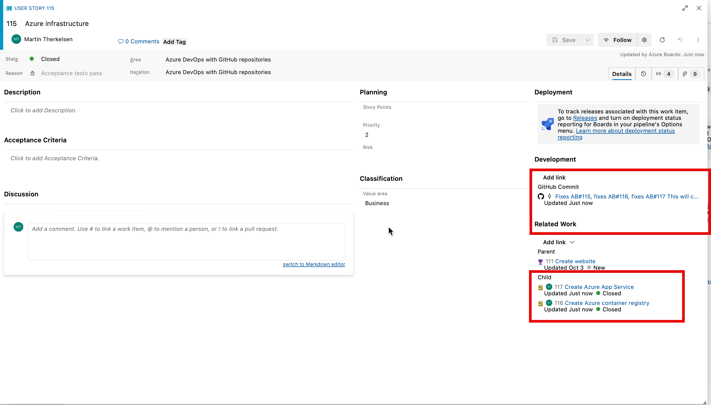711x405 pixels.
Task: Click the commit icon beside GitHub link
Action: pyautogui.click(x=549, y=196)
